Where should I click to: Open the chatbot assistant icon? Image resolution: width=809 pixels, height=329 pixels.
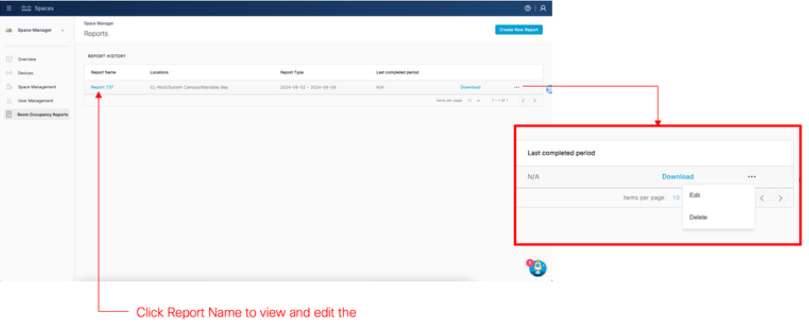pyautogui.click(x=537, y=268)
